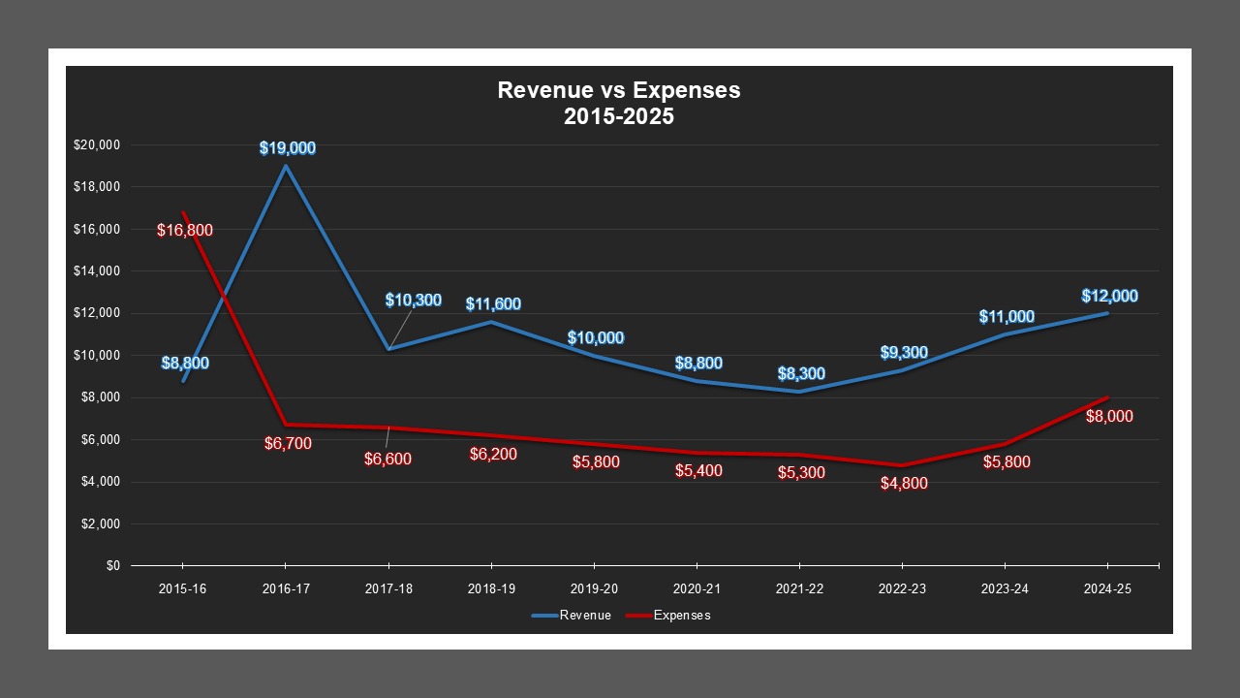Select the $16,800 expenses data label

182,231
